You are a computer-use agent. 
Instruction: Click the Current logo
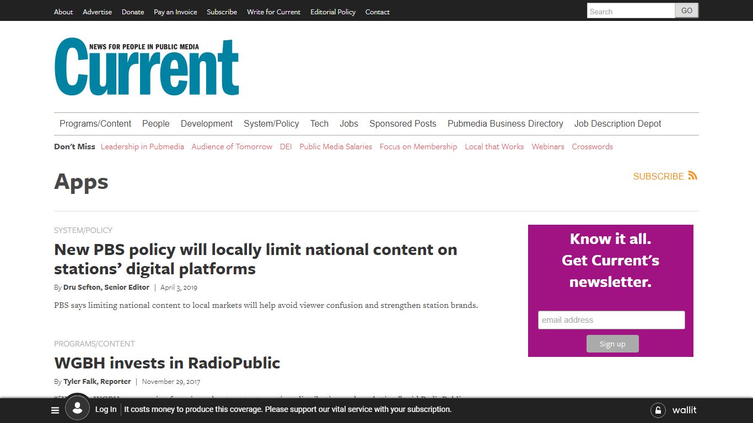point(147,67)
